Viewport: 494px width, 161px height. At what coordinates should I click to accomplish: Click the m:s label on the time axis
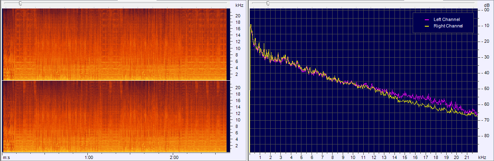tap(6, 157)
